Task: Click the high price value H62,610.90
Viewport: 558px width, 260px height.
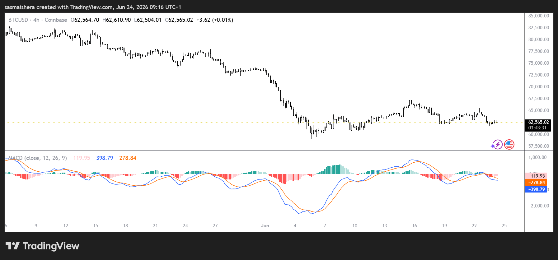Action: (116, 20)
